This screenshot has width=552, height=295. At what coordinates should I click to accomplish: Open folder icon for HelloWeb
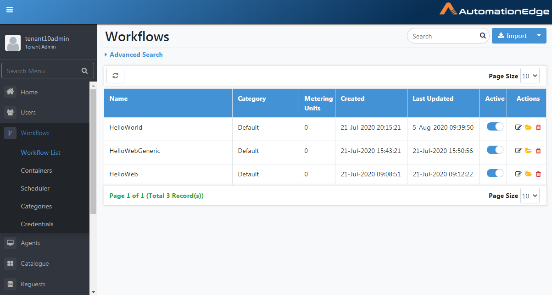click(x=529, y=174)
